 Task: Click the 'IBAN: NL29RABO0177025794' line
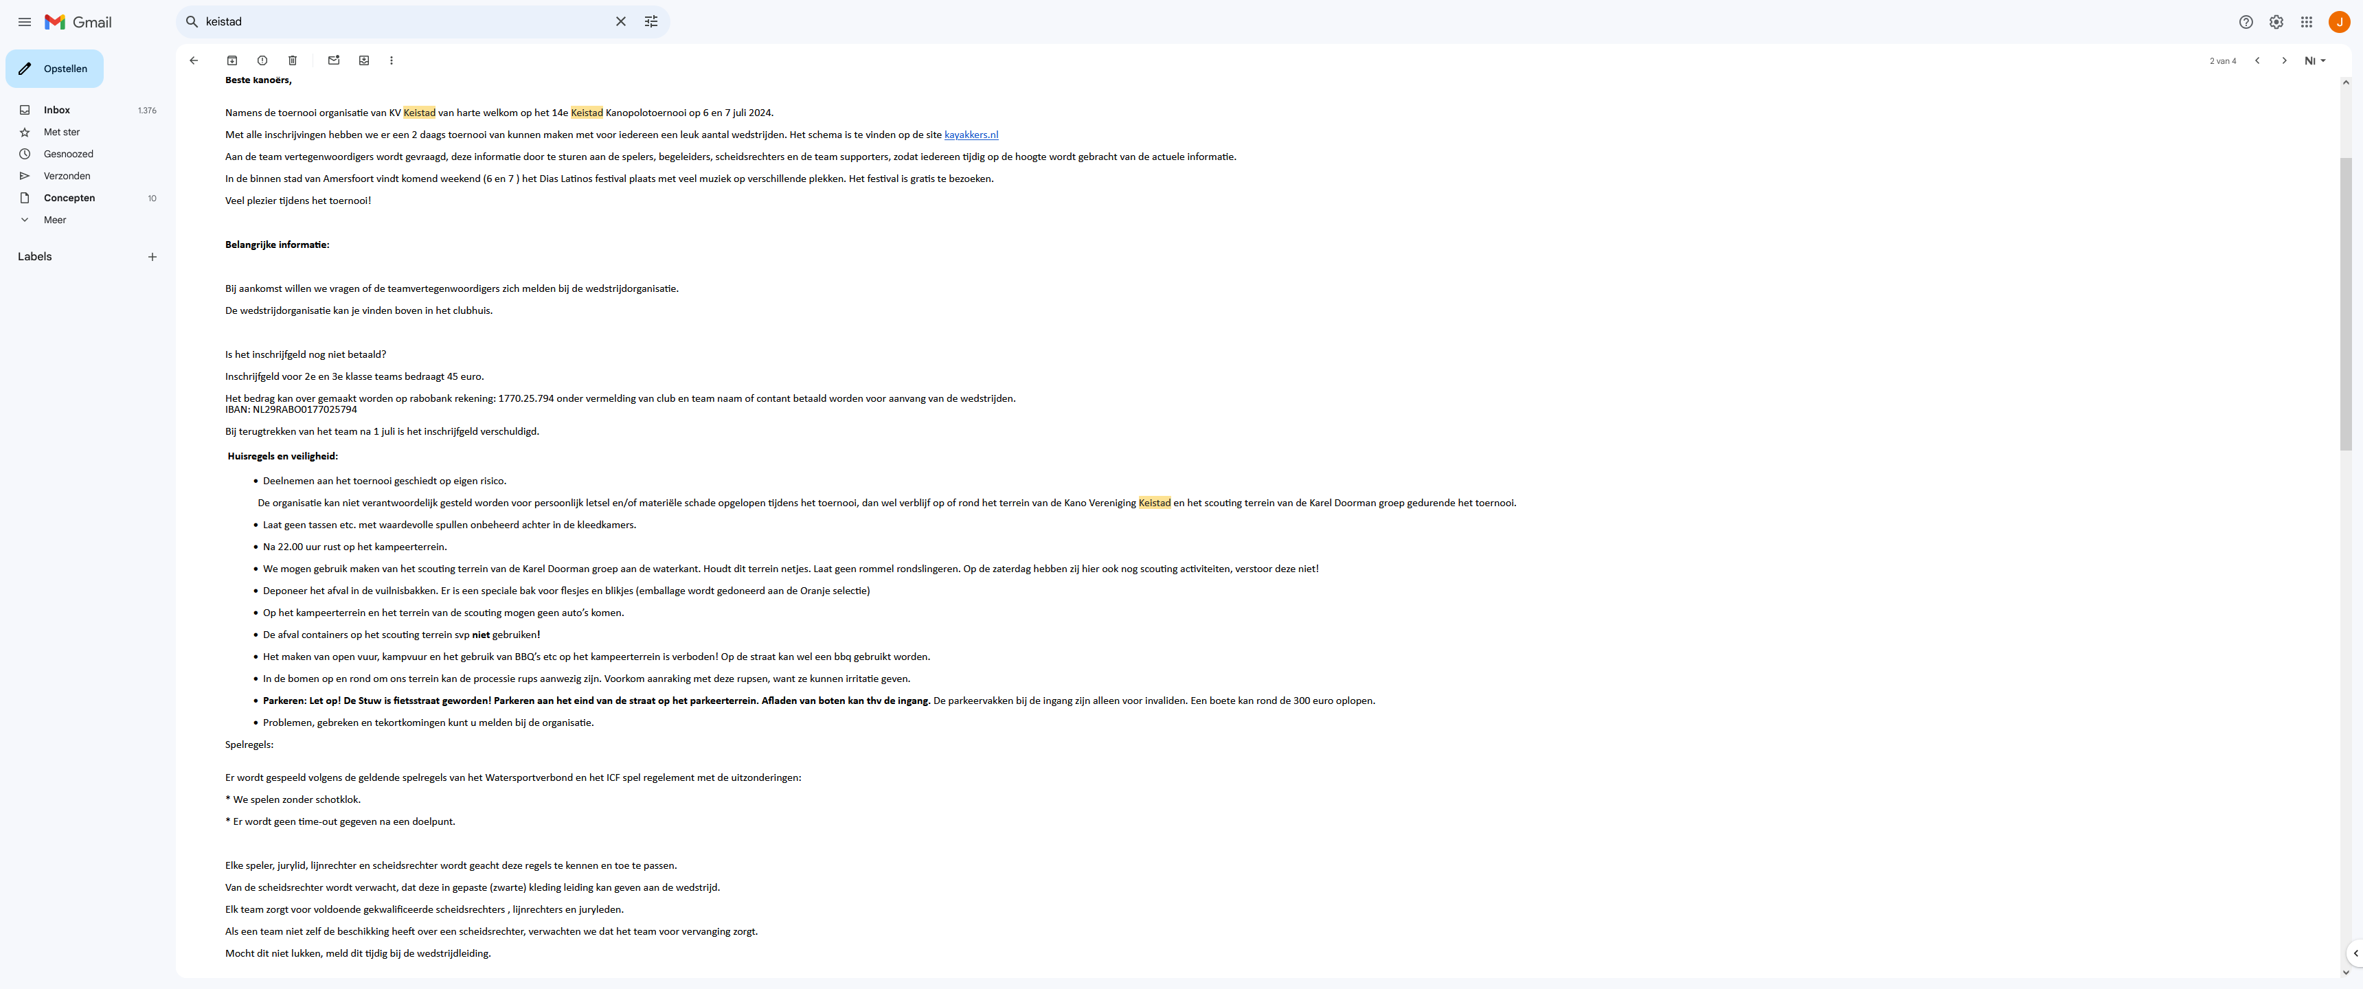(x=291, y=410)
